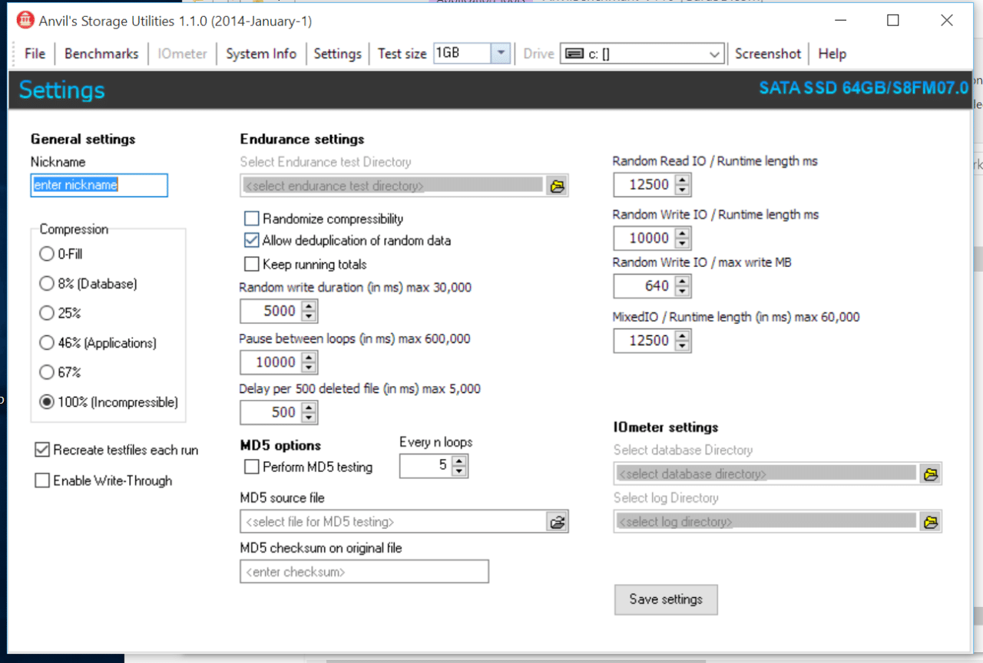
Task: Enable Randomize compressibility checkbox
Action: pos(251,219)
